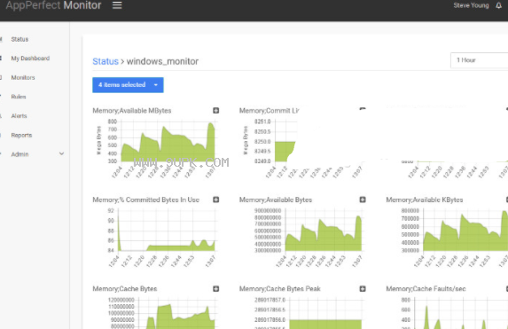Expand Memory;Available MBytes chart with plus icon
The image size is (508, 329).
tap(215, 111)
